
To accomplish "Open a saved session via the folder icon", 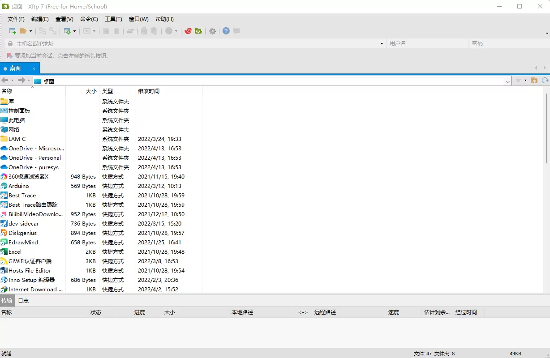I will pyautogui.click(x=22, y=31).
